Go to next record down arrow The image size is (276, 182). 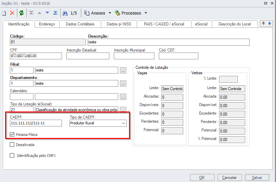(47, 13)
